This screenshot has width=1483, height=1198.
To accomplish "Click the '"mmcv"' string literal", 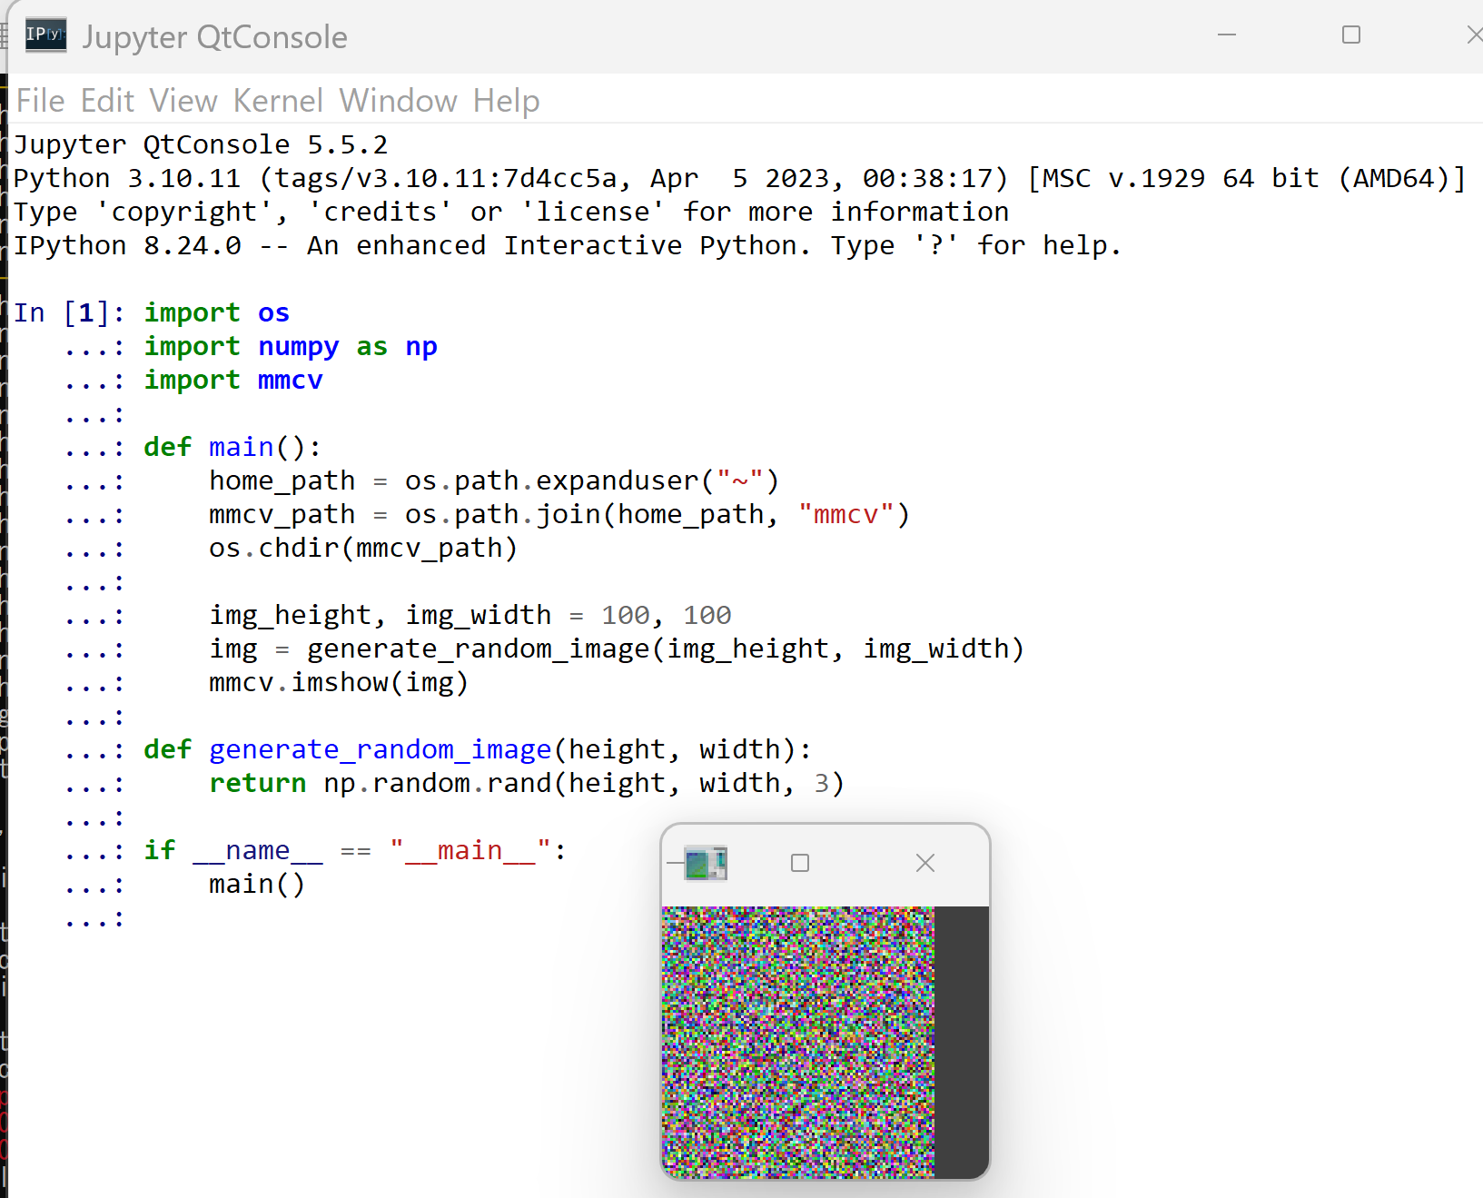I will pos(846,515).
